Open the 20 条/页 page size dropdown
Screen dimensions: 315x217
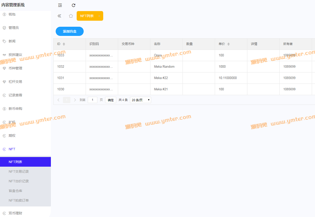pos(140,100)
